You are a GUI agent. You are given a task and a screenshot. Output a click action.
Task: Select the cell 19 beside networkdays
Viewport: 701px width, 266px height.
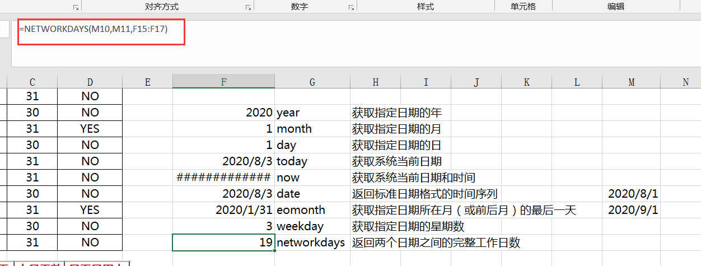(224, 242)
